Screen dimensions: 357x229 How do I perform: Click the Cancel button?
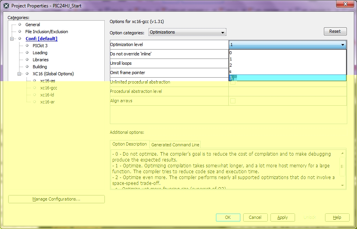[255, 217]
